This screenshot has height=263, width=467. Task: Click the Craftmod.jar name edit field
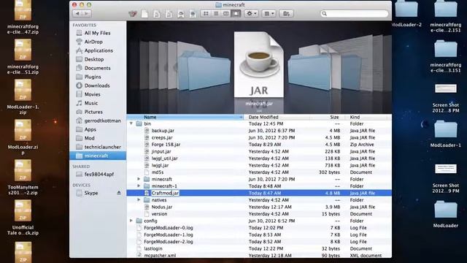coord(165,193)
